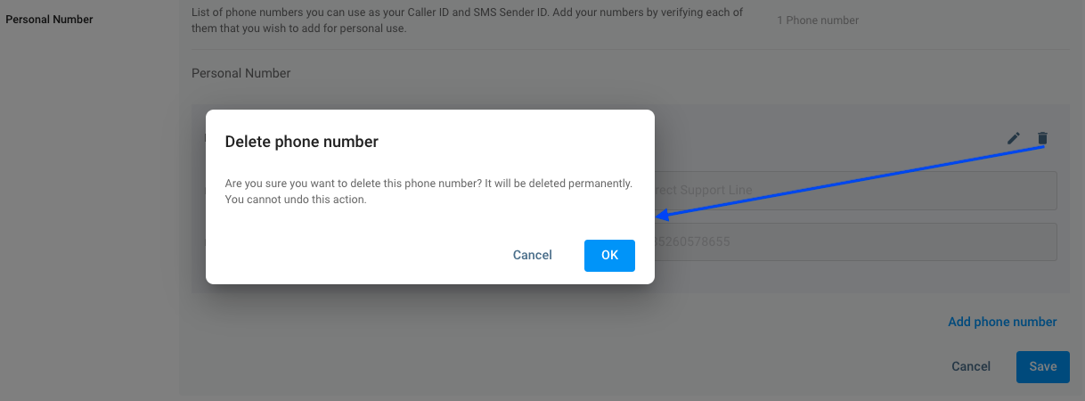
Task: Click the blue arrow's pointed tip
Action: (x=657, y=216)
